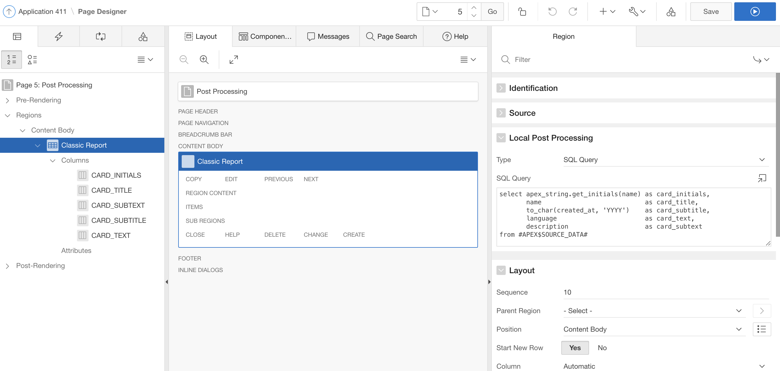Image resolution: width=780 pixels, height=371 pixels.
Task: Click the Save button
Action: [x=710, y=12]
